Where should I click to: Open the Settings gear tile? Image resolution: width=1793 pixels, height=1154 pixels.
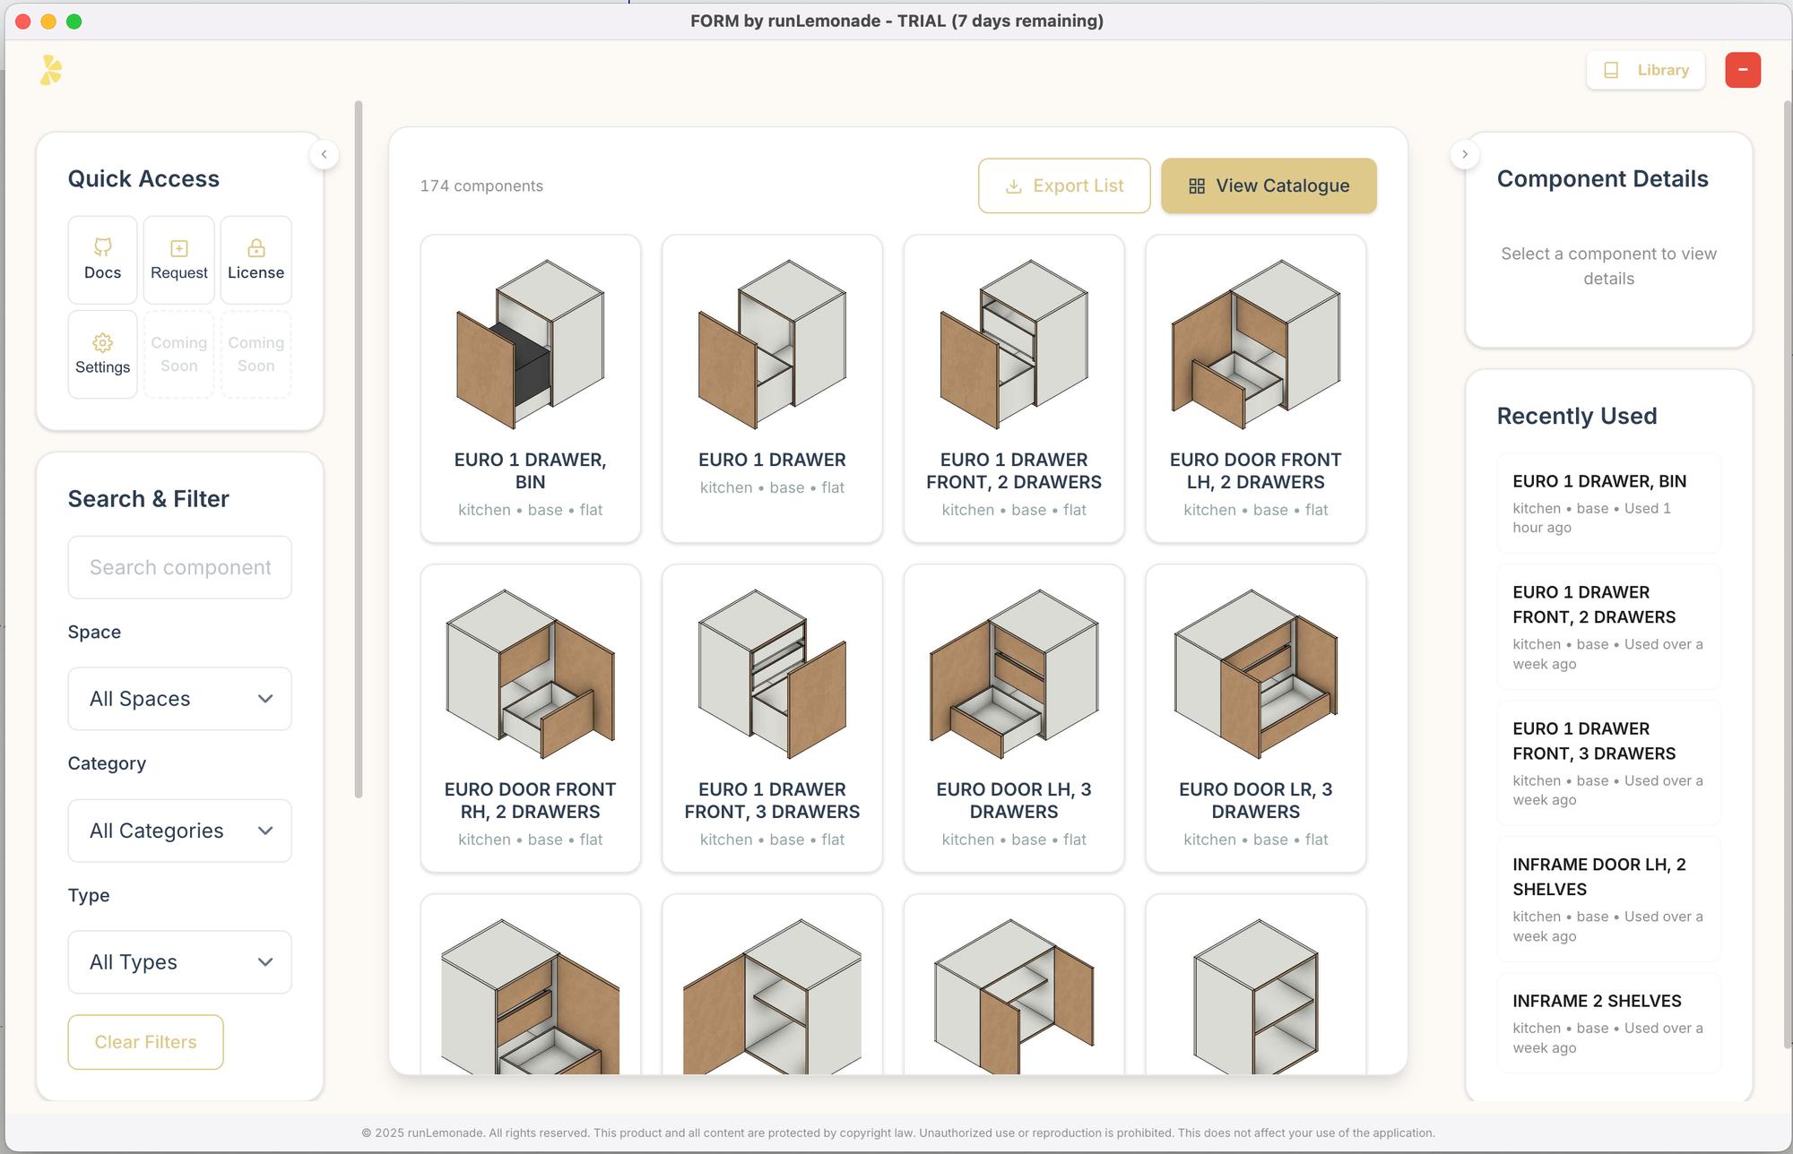[102, 354]
